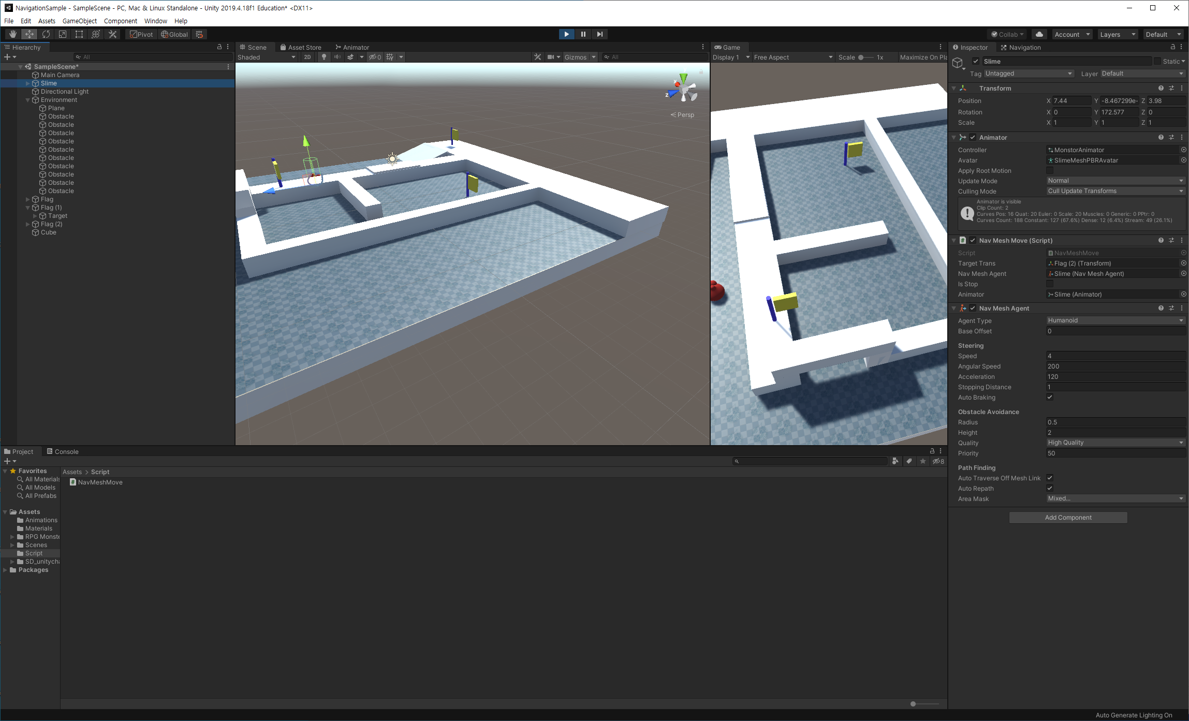Click the Step frame button
This screenshot has height=721, width=1189.
tap(599, 34)
